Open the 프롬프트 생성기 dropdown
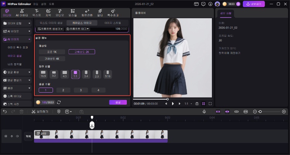290x155 pixels. click(x=50, y=29)
